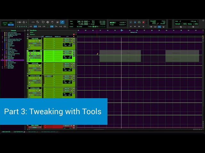
Task: Mute the GTR SUB track
Action: coord(39,66)
